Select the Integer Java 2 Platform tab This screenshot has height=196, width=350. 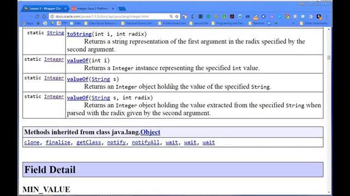(x=92, y=9)
